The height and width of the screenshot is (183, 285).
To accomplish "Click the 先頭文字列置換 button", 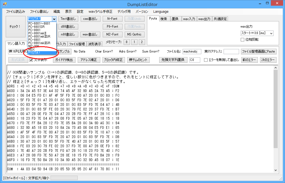I will coord(173,60).
